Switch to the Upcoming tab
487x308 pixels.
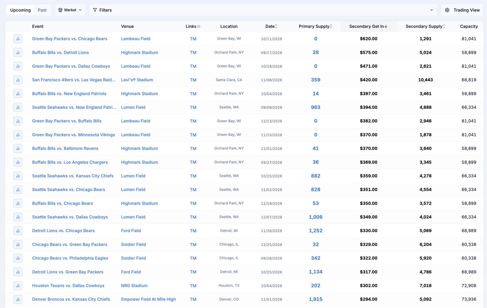[x=20, y=10]
